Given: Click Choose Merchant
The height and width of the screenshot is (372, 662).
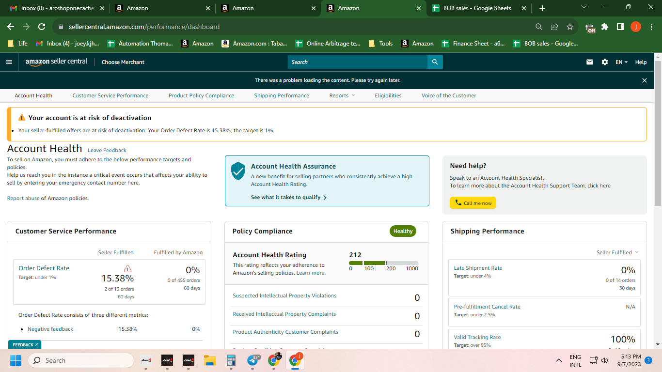Looking at the screenshot, I should [x=123, y=62].
